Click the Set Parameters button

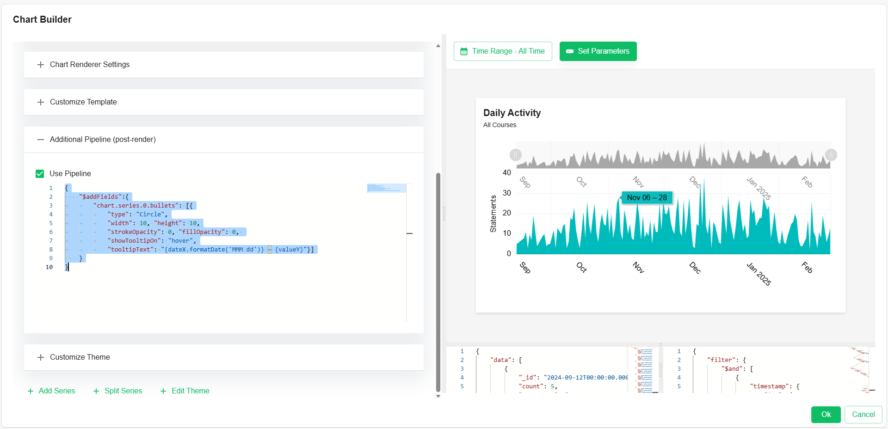tap(598, 51)
